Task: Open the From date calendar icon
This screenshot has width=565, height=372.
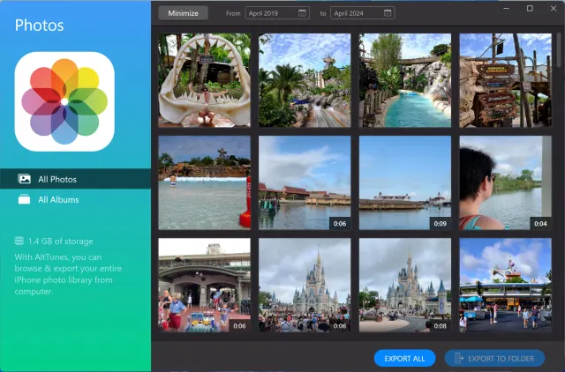Action: 303,13
